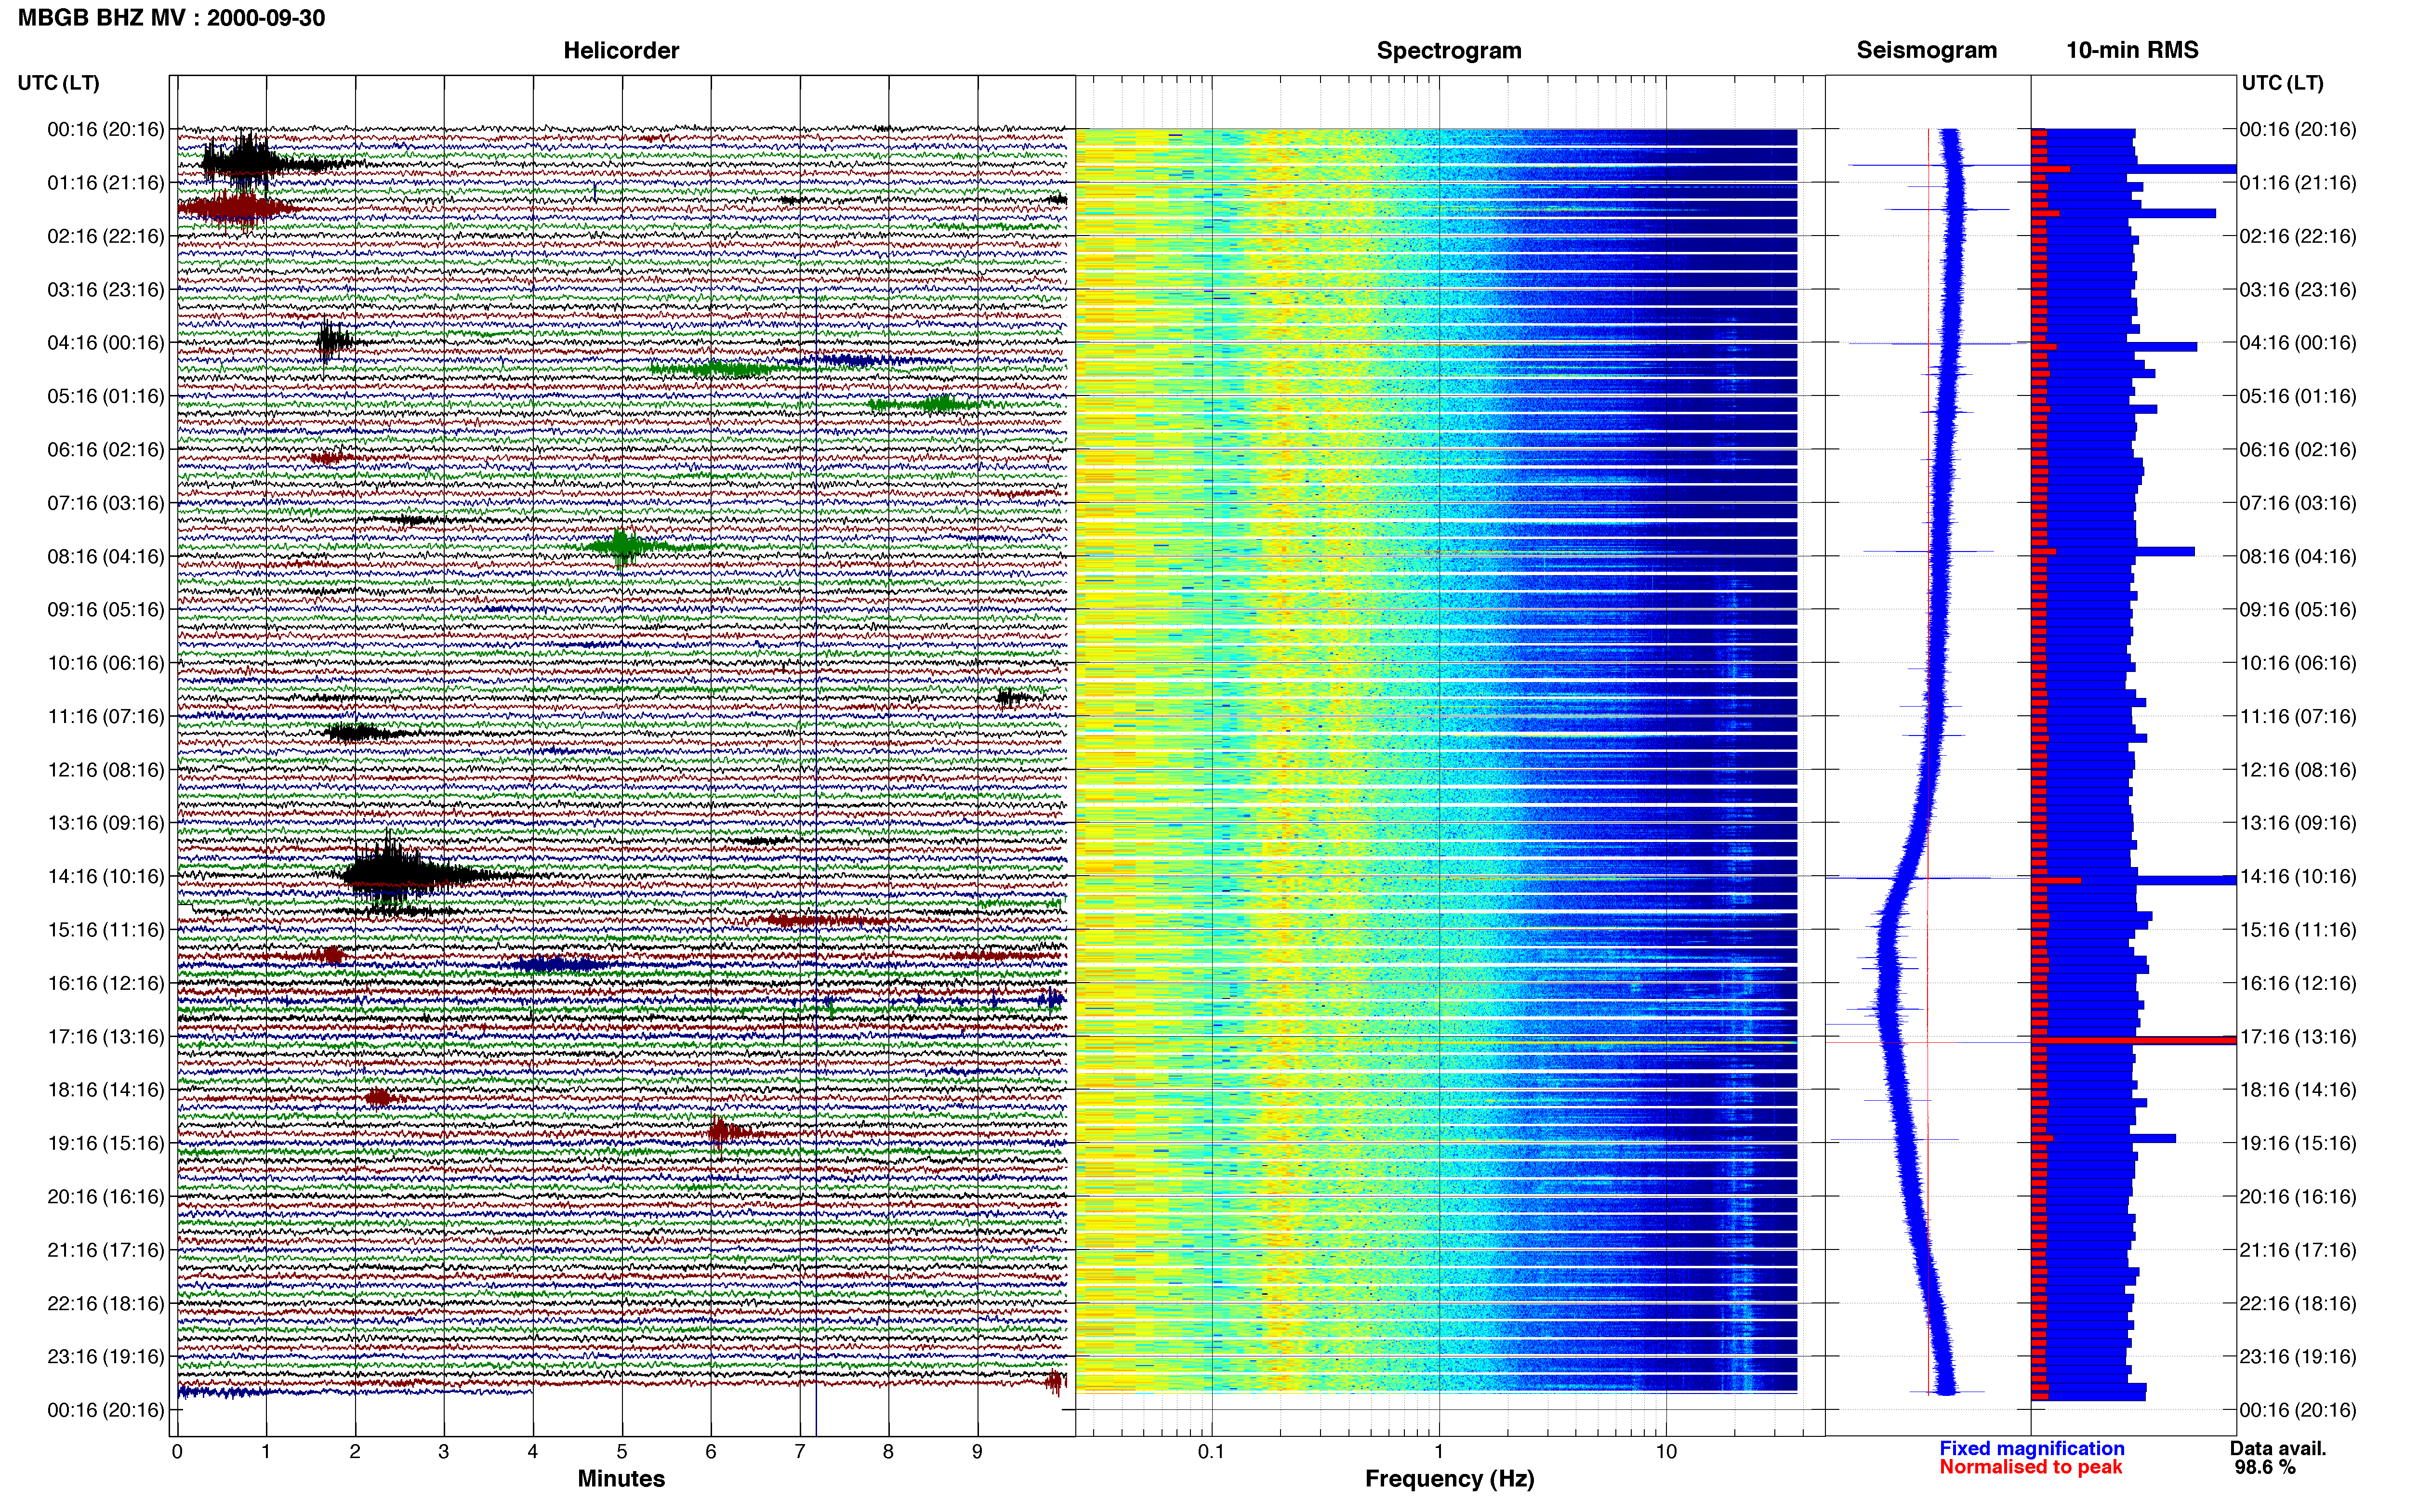Click right time label '10:16 (06:16)'
Image resolution: width=2418 pixels, height=1512 pixels.
[x=2298, y=663]
